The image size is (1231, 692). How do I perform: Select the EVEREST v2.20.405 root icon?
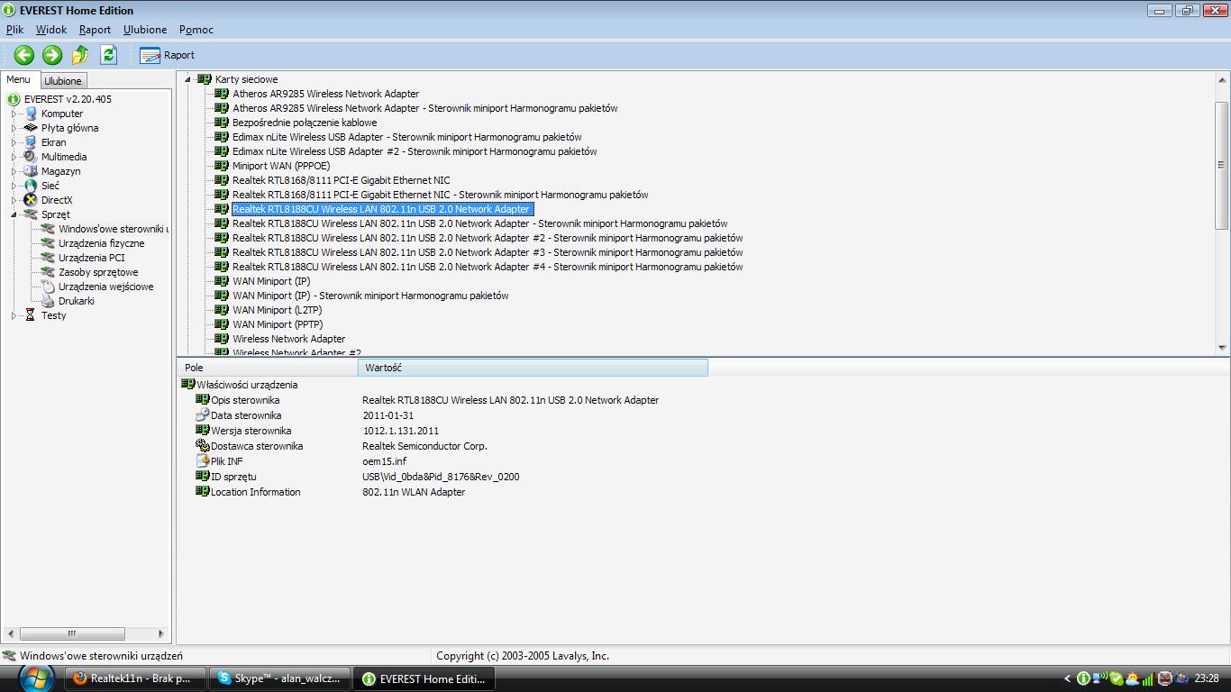[14, 99]
